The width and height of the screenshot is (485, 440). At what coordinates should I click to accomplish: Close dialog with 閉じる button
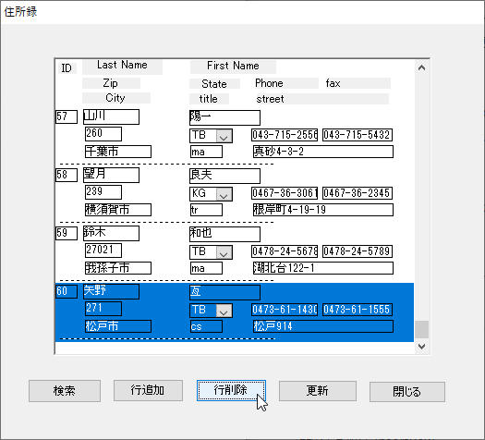[x=407, y=391]
